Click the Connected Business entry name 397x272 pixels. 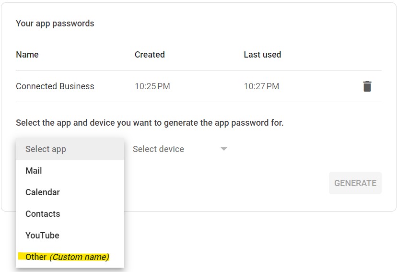(55, 86)
